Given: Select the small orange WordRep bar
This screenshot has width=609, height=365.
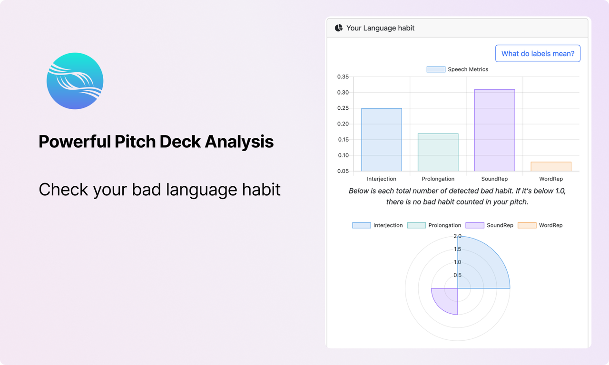Looking at the screenshot, I should click(551, 166).
